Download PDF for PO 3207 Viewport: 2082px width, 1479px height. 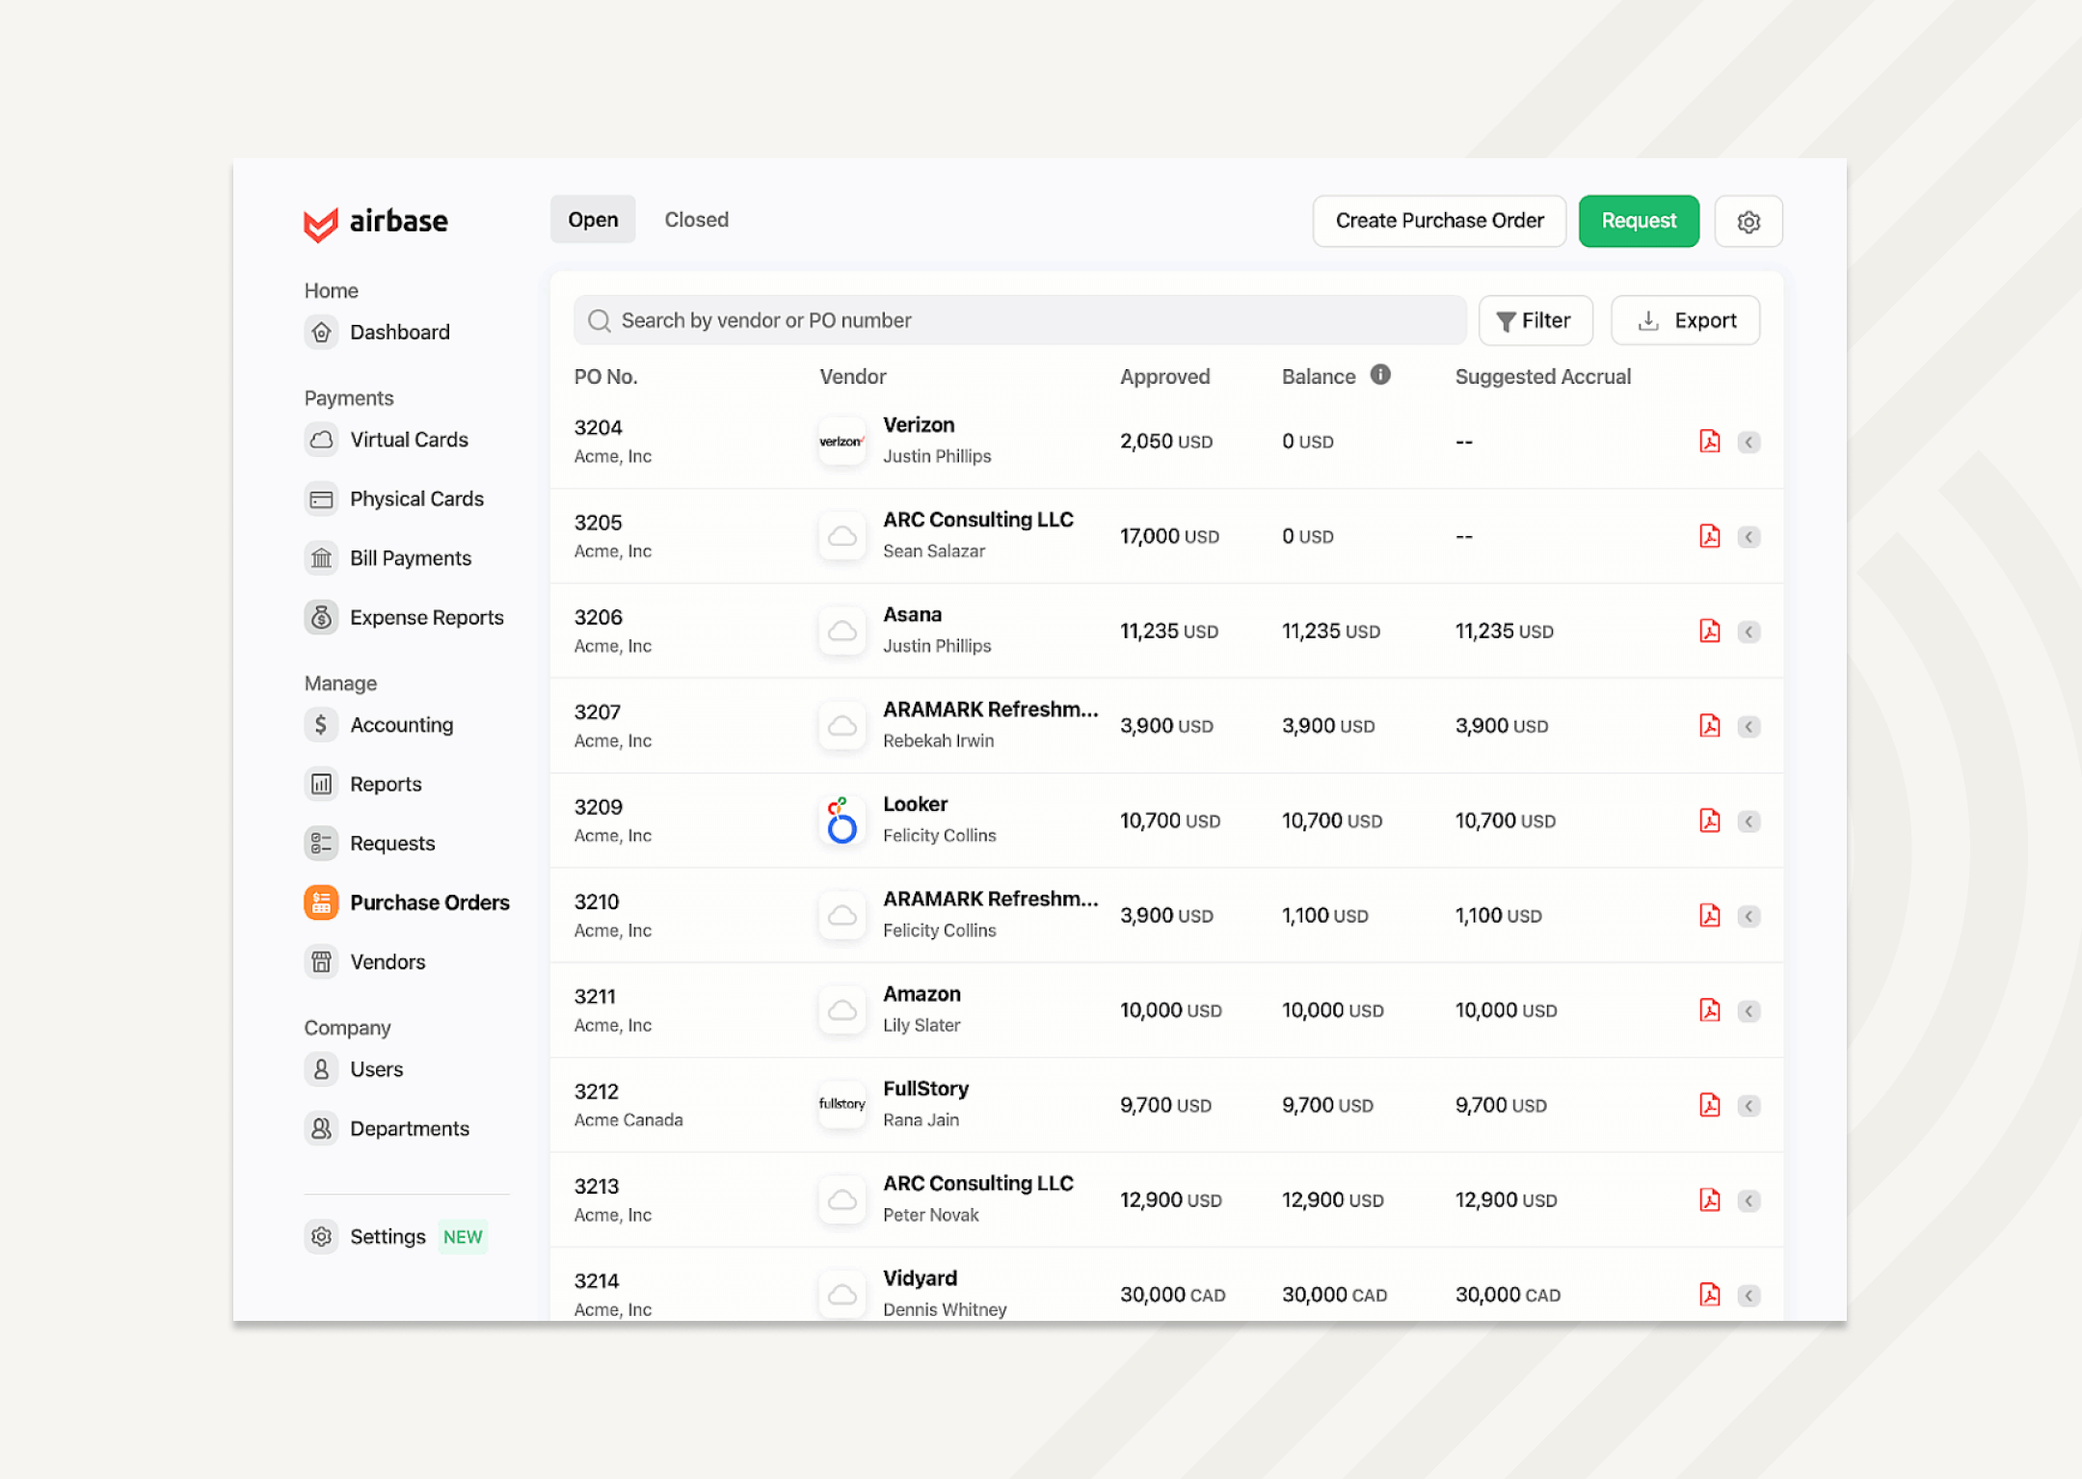pos(1710,726)
